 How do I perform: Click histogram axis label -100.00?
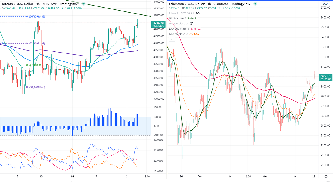pos(158,135)
